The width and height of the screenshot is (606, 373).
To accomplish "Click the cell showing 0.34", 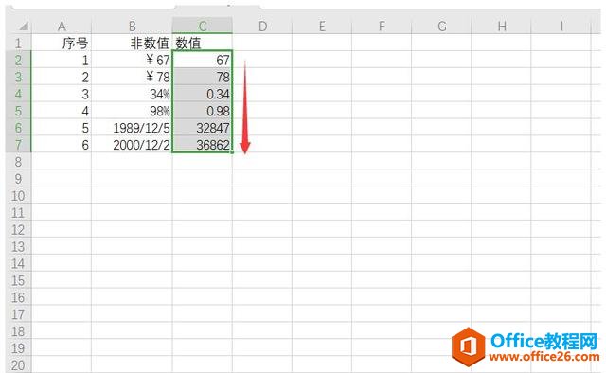I will pos(202,94).
